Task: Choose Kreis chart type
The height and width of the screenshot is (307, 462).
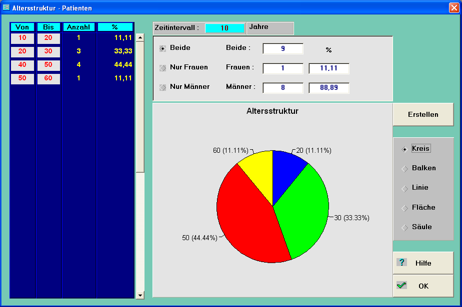Action: (x=404, y=149)
